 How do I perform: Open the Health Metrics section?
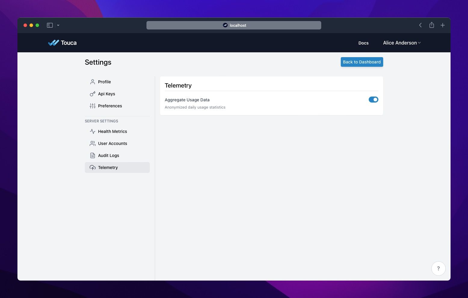coord(117,131)
